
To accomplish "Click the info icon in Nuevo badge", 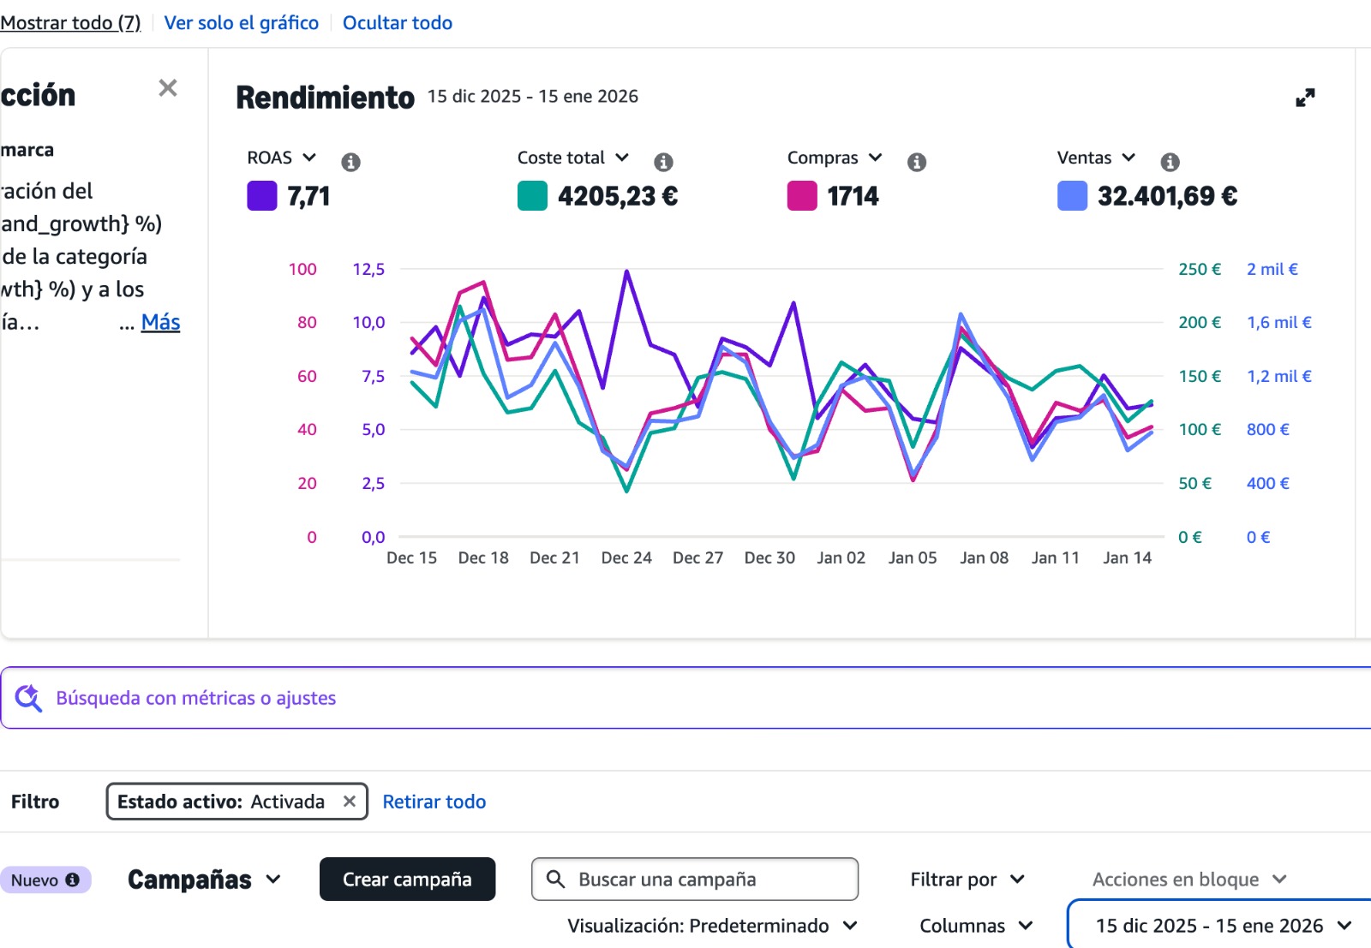I will (73, 879).
